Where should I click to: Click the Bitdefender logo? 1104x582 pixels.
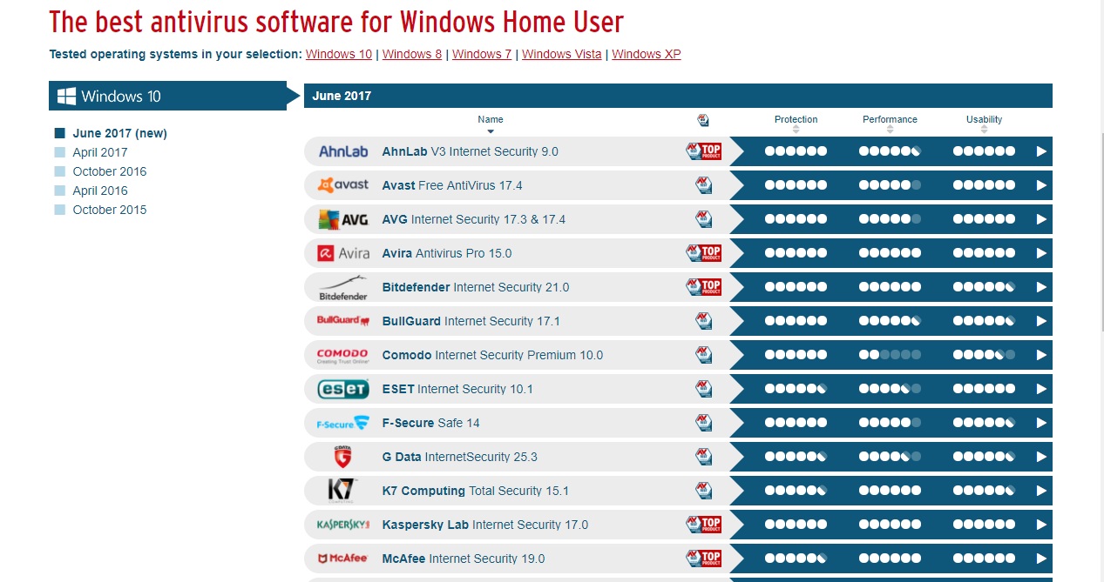[x=342, y=287]
